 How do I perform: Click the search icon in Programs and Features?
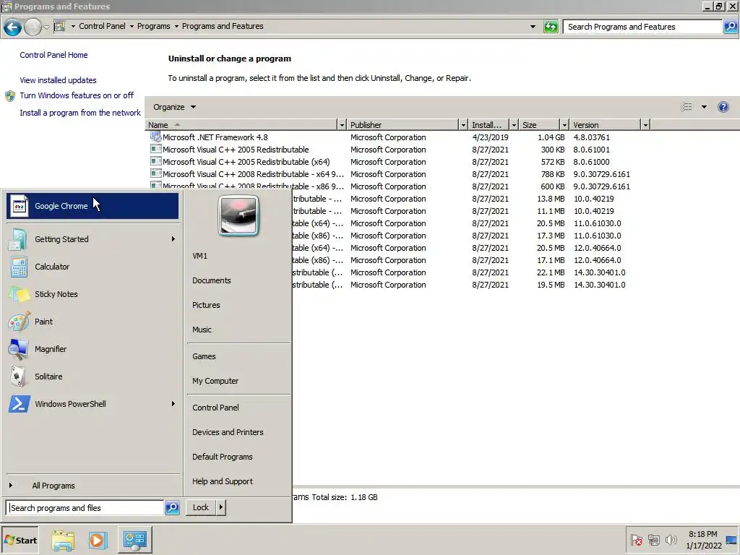(731, 27)
